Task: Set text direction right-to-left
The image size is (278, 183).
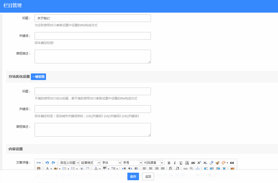Action: click(x=130, y=168)
